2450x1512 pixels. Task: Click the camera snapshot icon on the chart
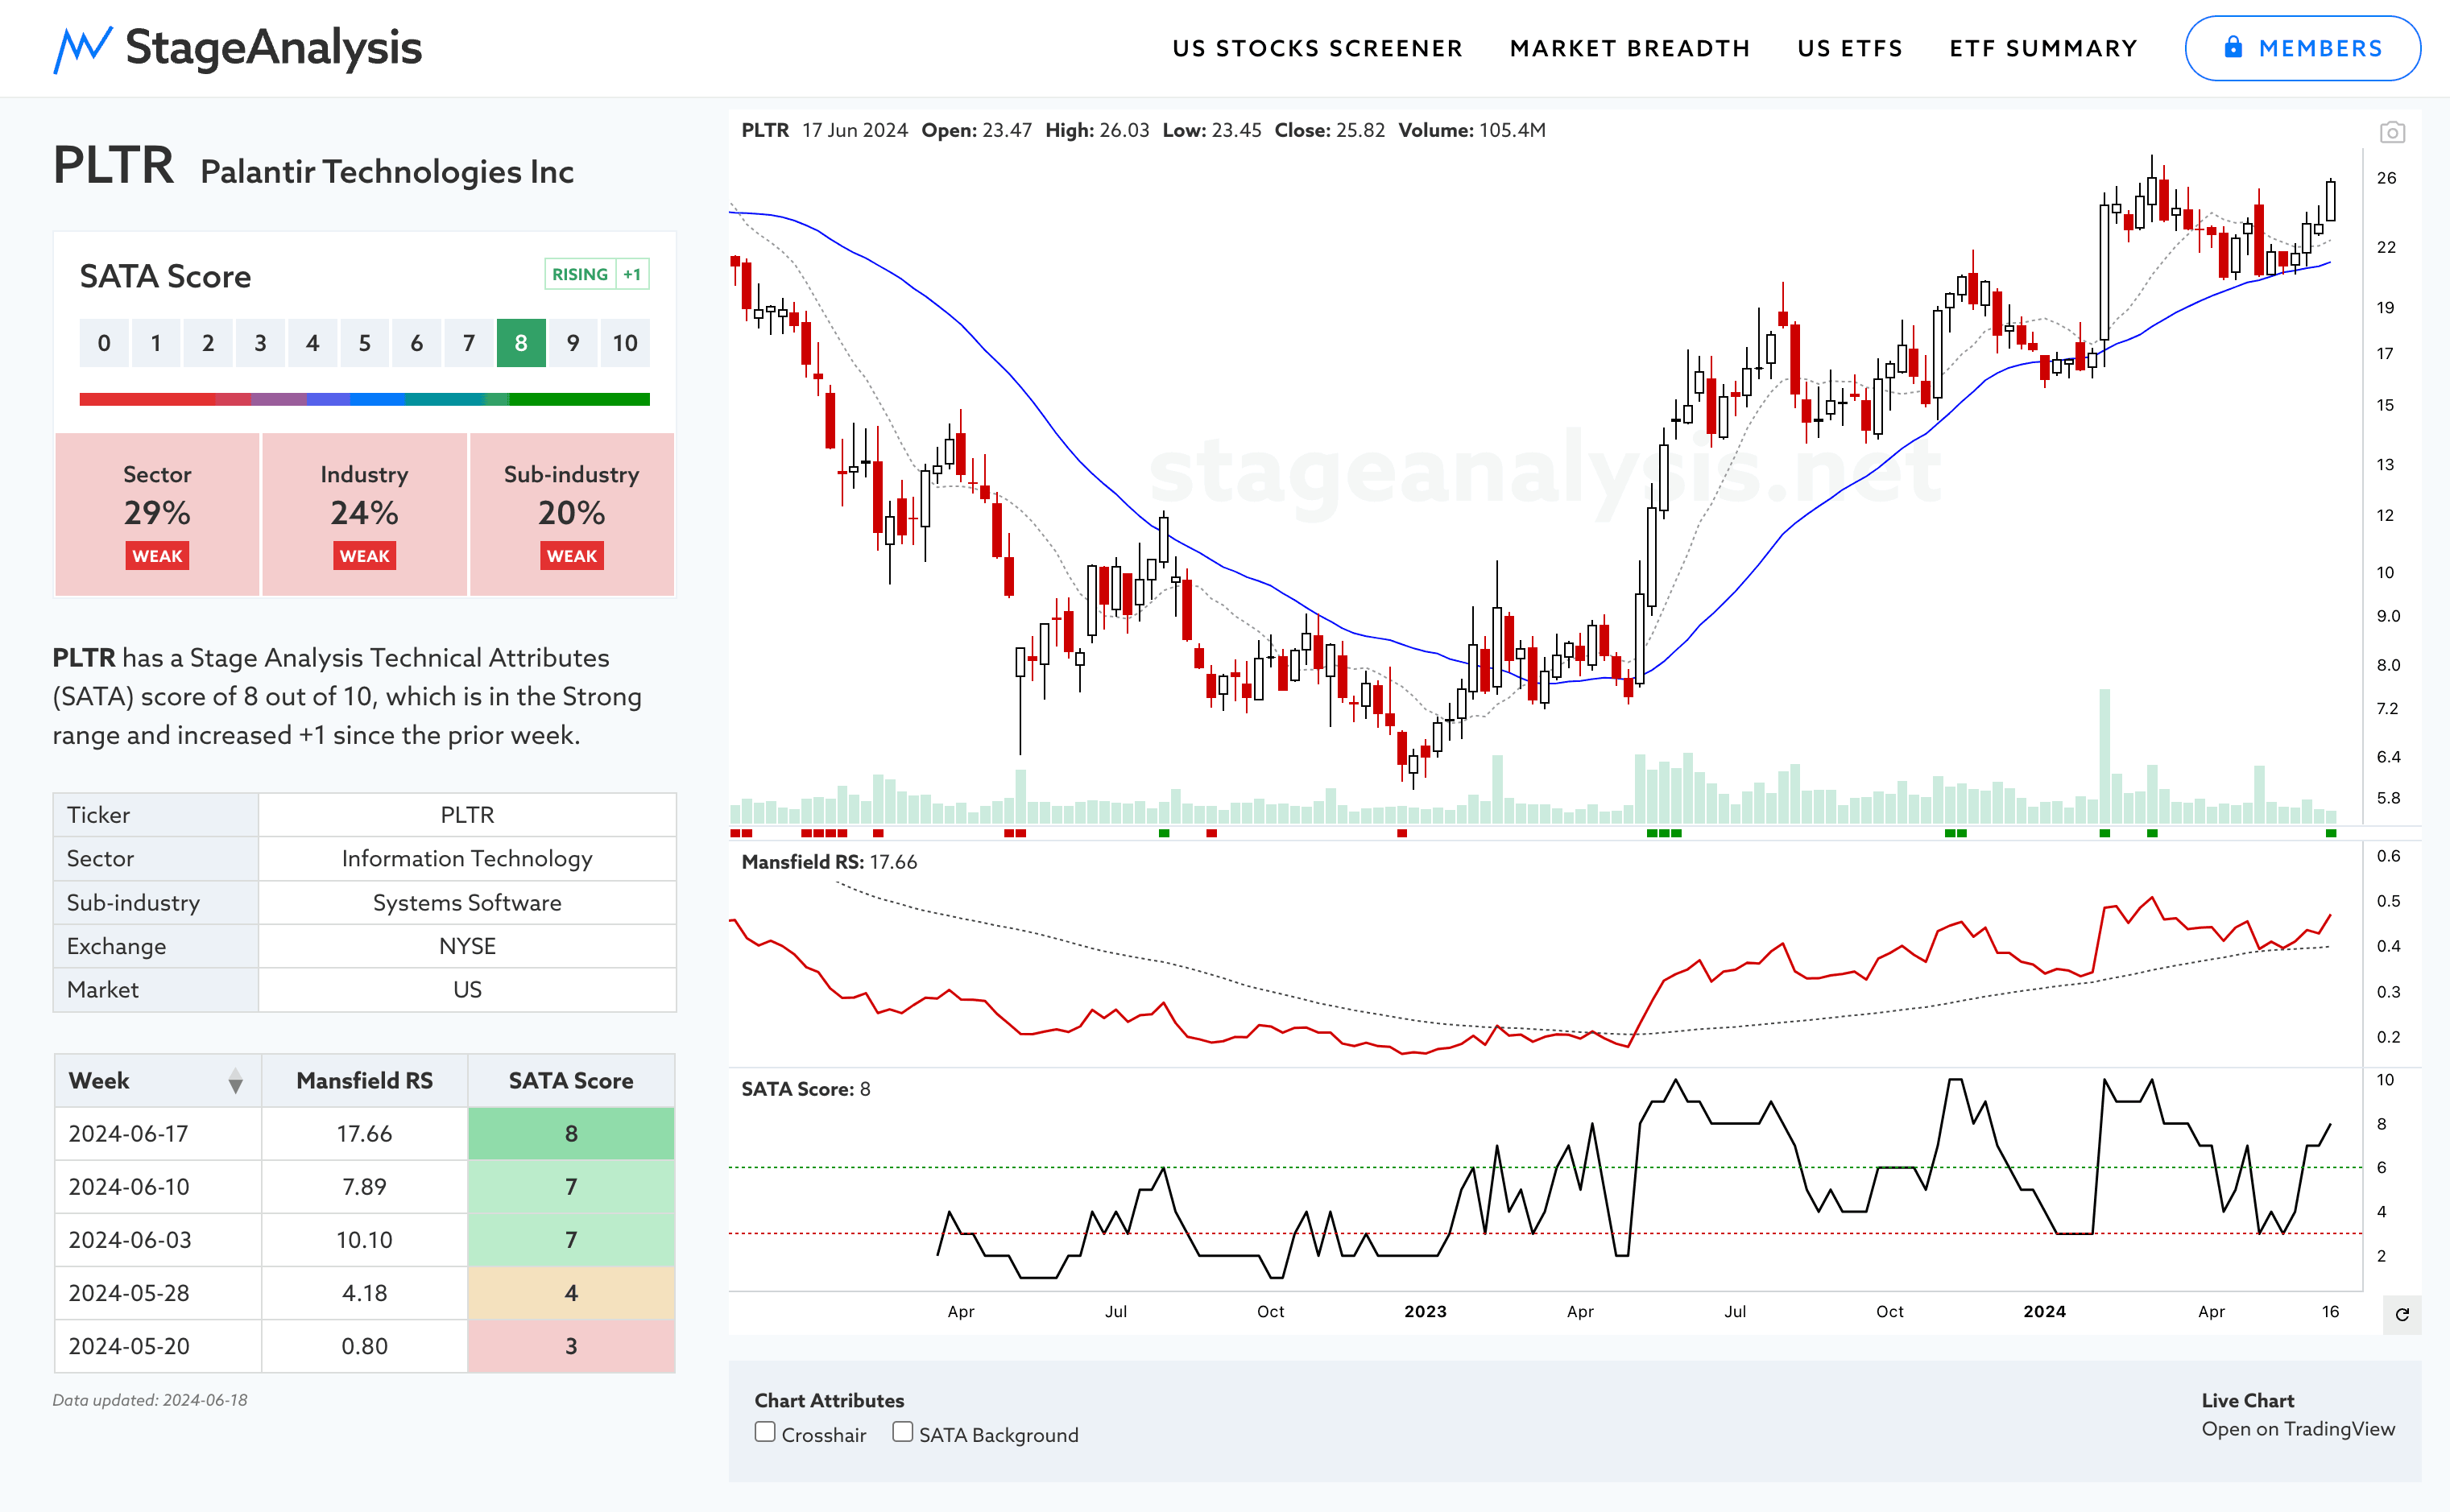point(2392,132)
